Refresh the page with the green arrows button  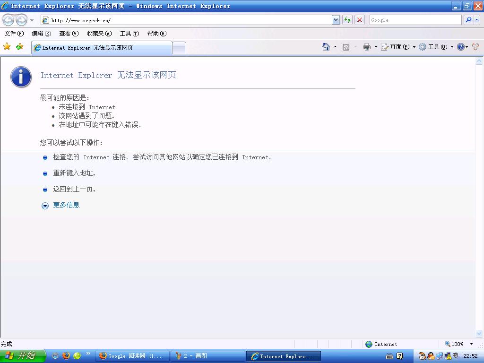pos(347,20)
